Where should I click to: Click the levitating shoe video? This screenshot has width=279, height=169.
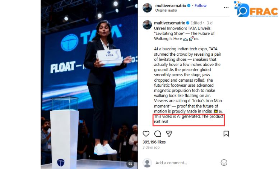tap(89, 84)
